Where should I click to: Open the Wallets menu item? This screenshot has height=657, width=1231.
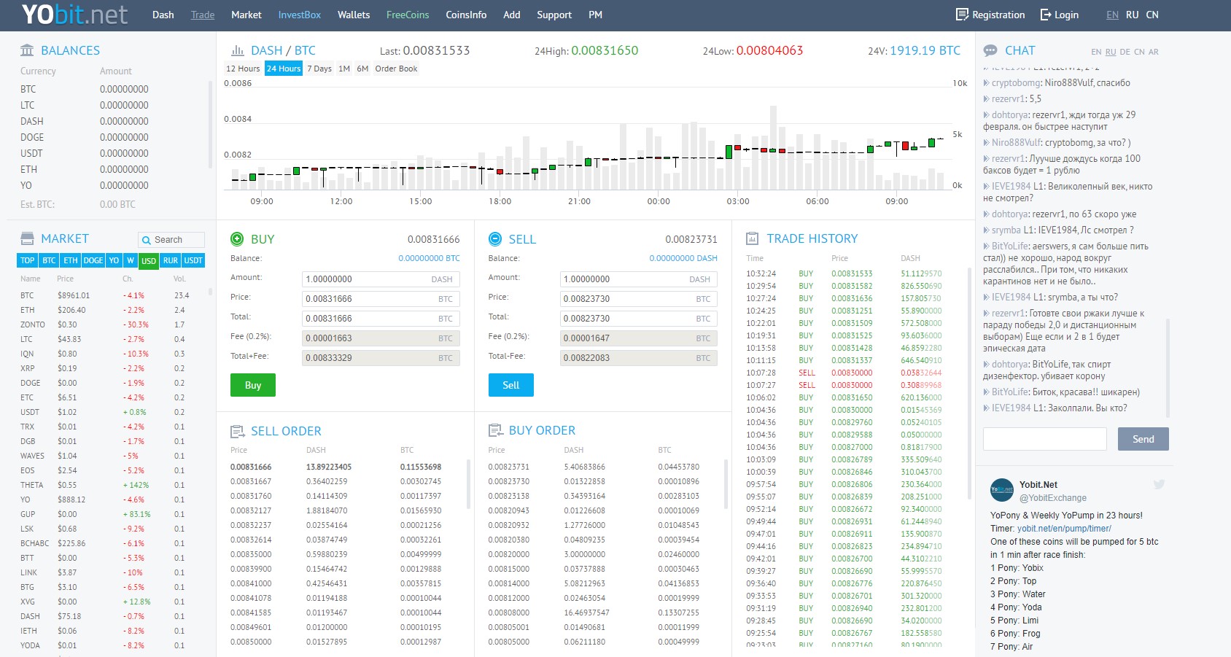pos(354,15)
